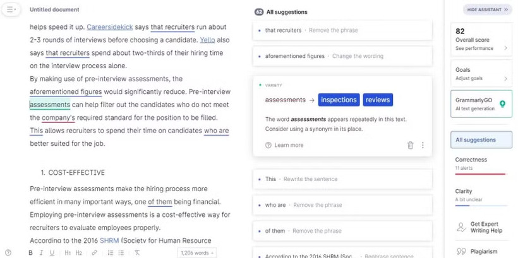Open three-dot more options on suggestion card
This screenshot has height=258, width=518.
[423, 145]
